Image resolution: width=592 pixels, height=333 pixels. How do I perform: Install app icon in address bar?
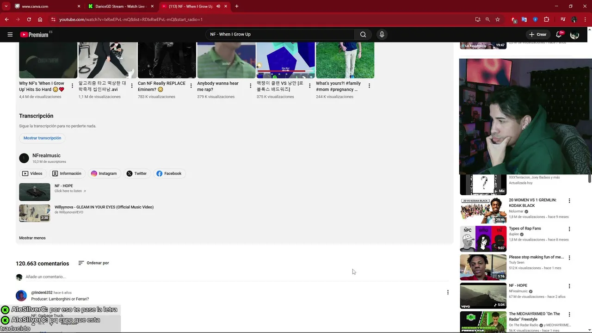(x=478, y=19)
